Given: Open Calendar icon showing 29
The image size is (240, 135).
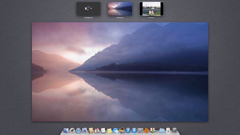Looking at the screenshot, I should pos(97,130).
